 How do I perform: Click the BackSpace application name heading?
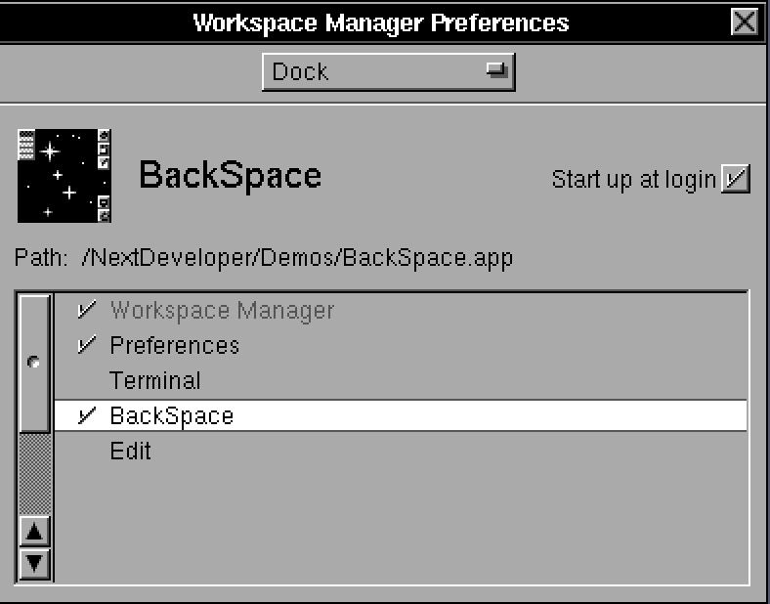230,176
